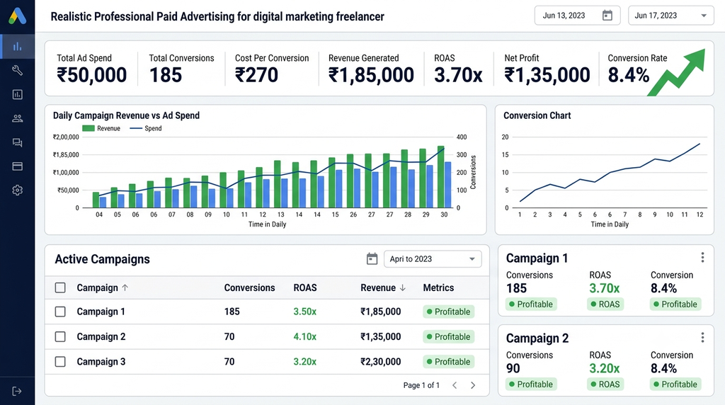The width and height of the screenshot is (725, 405).
Task: Click Campaign 2 name in the table
Action: (101, 336)
